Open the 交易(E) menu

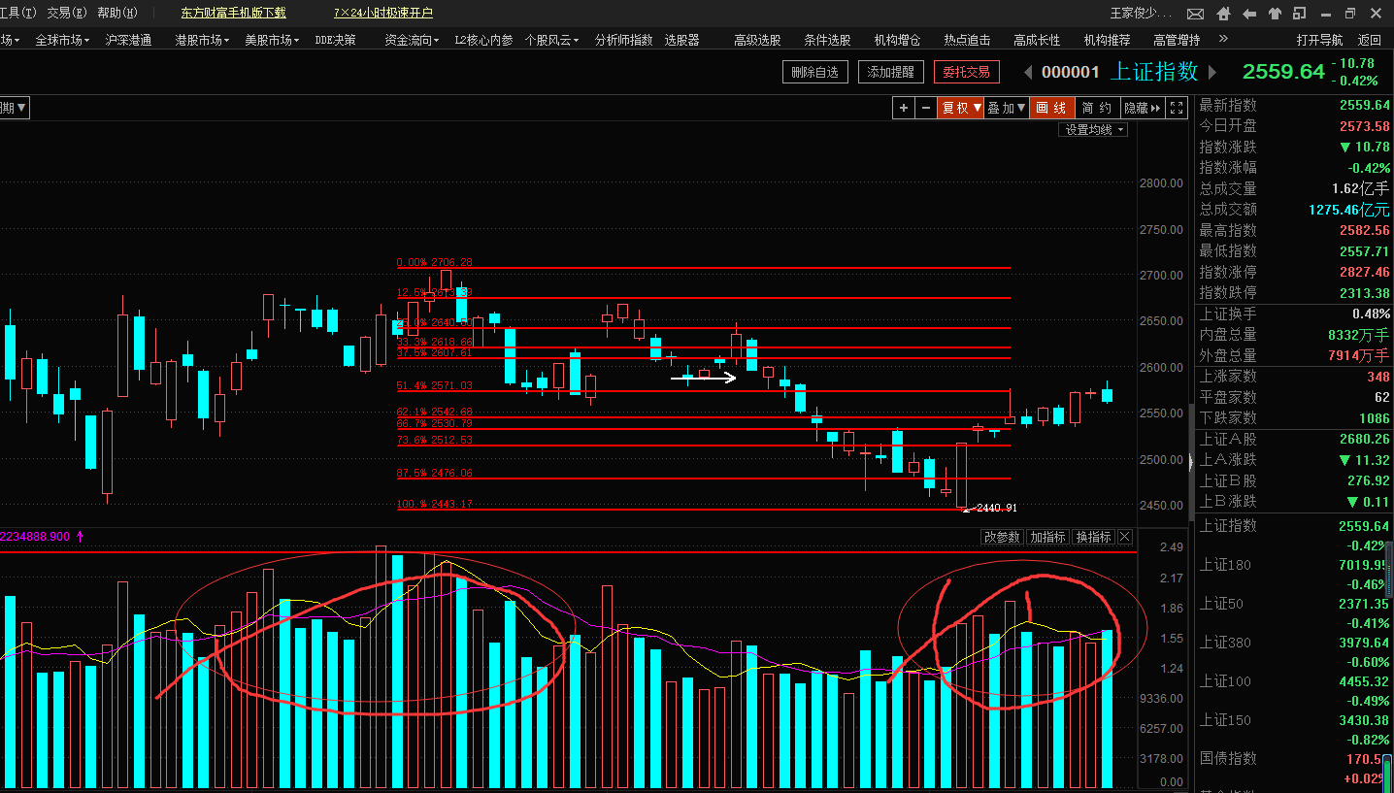click(x=66, y=14)
